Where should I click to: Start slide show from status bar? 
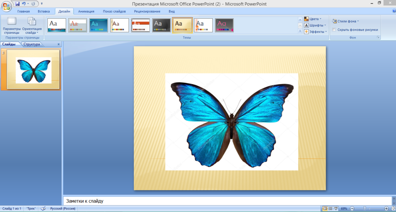[x=336, y=209]
